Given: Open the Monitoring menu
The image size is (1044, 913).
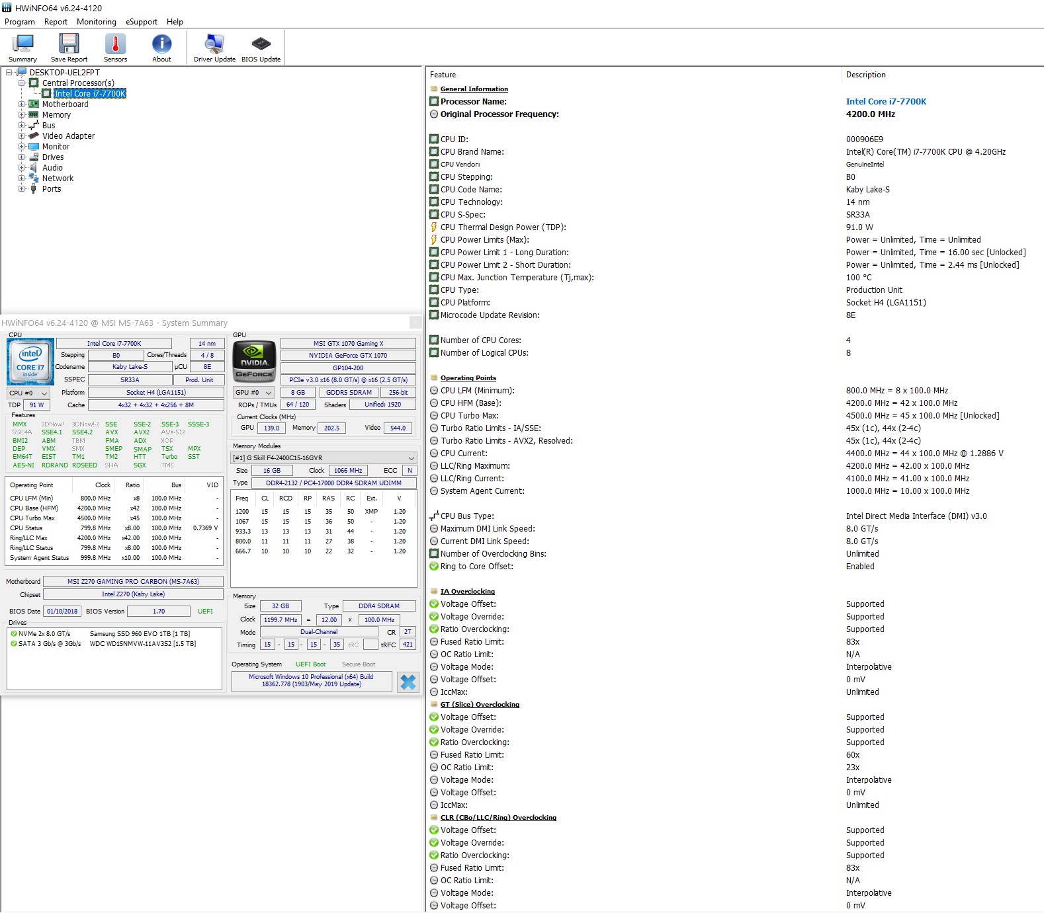Looking at the screenshot, I should [x=97, y=22].
